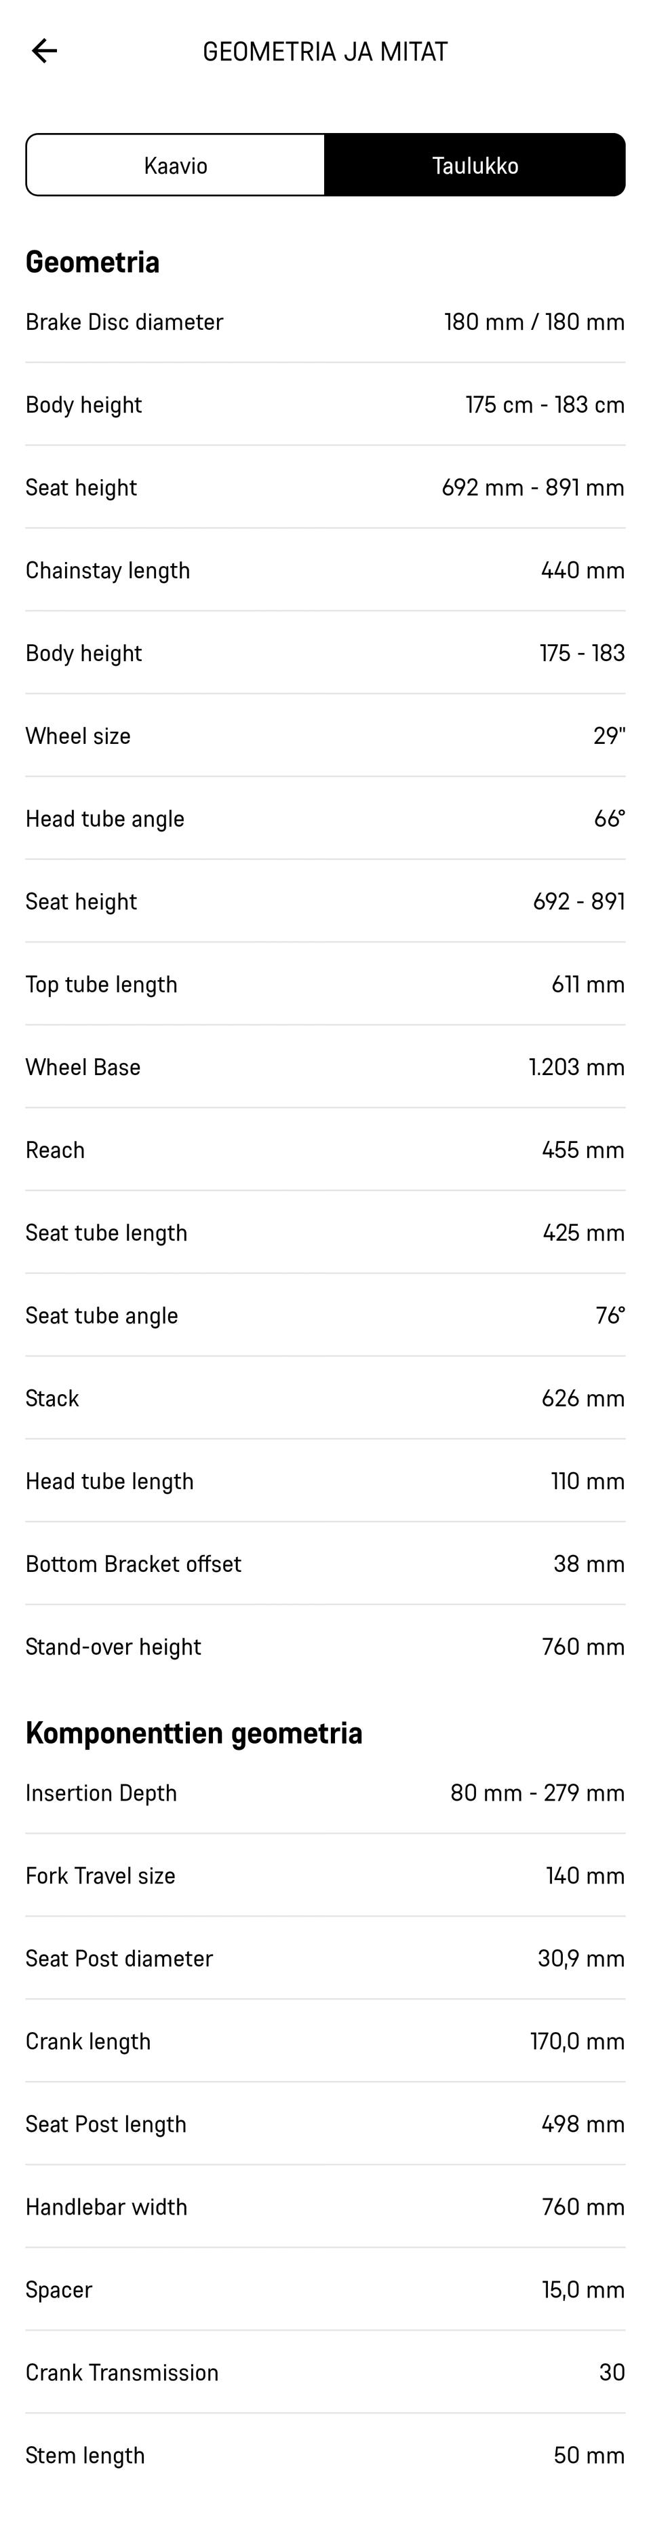Select the Wheel size row
Screen dimensions: 651x2533
325,736
